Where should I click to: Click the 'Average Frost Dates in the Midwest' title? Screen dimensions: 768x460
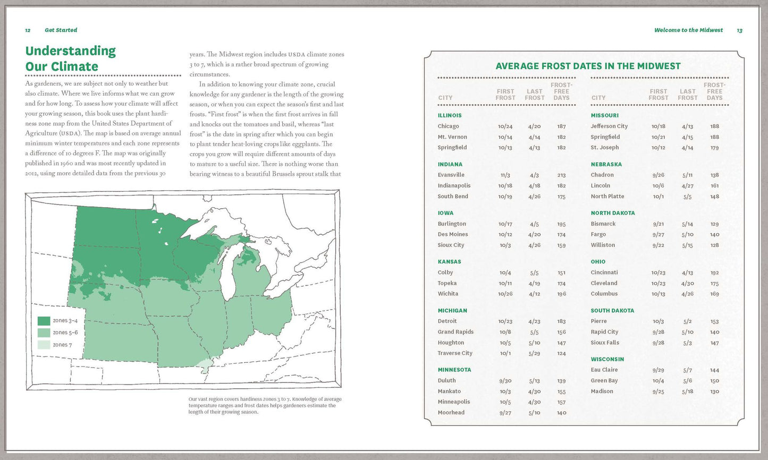click(x=588, y=66)
